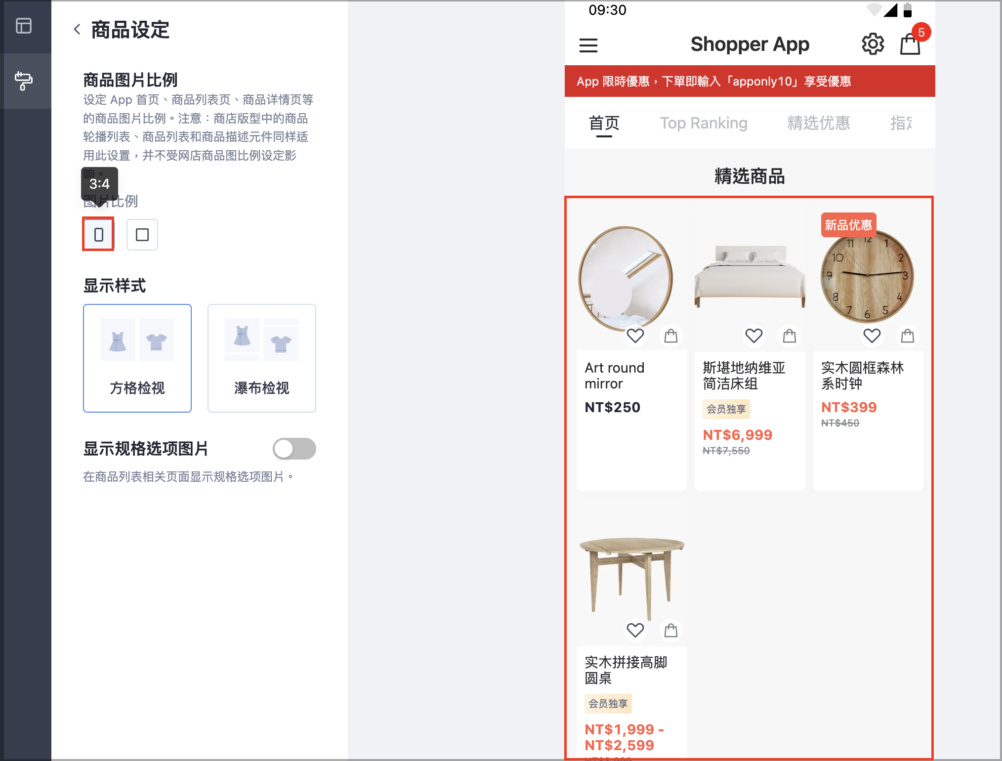The height and width of the screenshot is (761, 1002).
Task: Favorite the 实木圆框森林系时钟
Action: (872, 336)
